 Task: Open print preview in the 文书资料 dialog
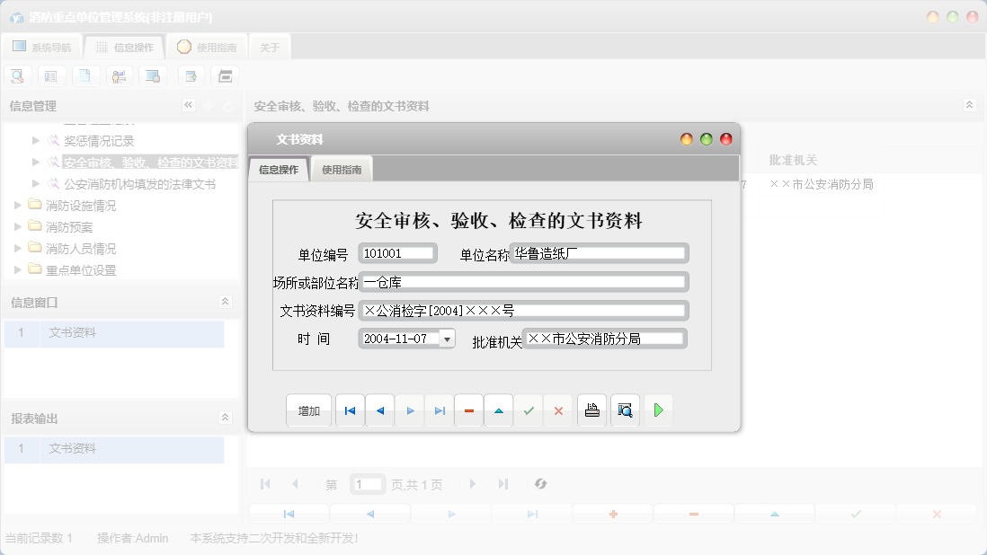(625, 410)
